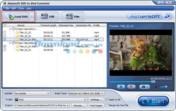Open the Audio Track dropdown
Image resolution: width=176 pixels, height=111 pixels.
[x=86, y=93]
